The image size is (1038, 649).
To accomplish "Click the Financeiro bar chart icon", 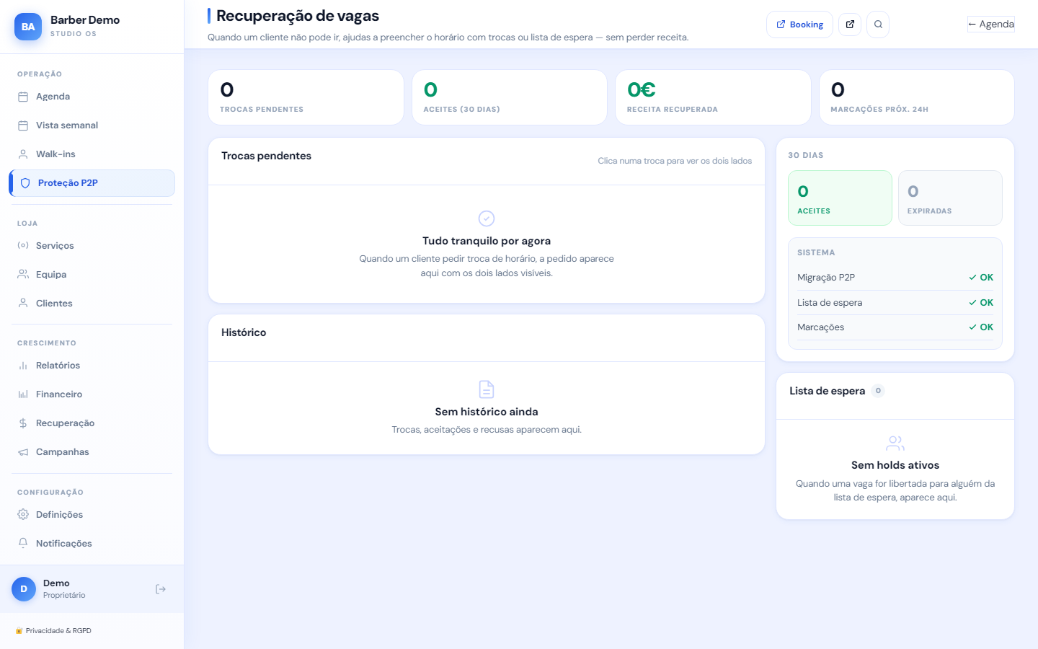I will point(23,394).
